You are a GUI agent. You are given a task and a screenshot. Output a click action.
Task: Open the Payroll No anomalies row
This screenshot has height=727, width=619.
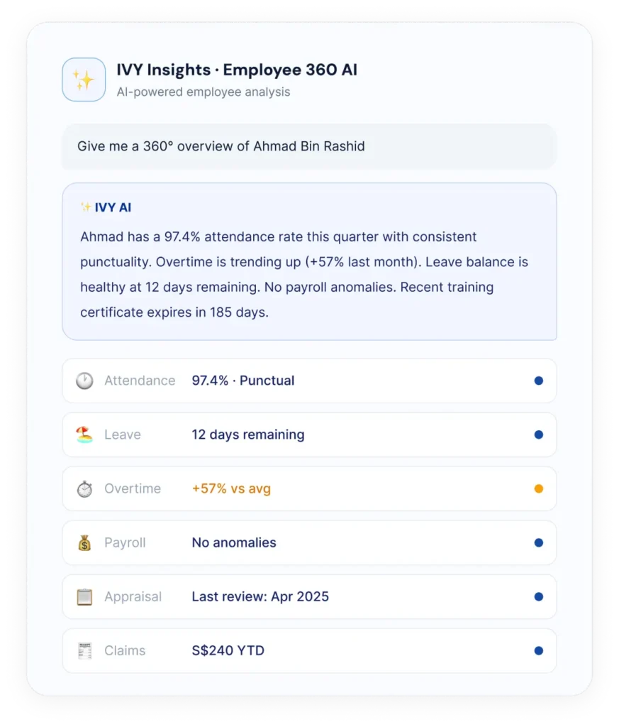pos(309,543)
